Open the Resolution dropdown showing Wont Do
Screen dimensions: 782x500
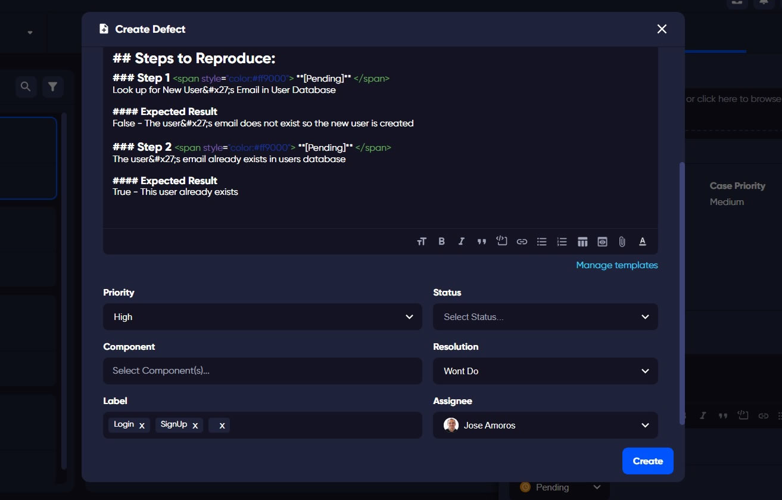point(546,371)
